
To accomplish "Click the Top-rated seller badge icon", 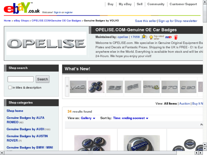I will coord(151,37).
